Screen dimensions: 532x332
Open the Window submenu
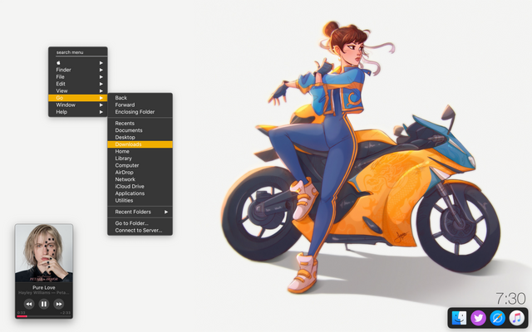pyautogui.click(x=77, y=105)
